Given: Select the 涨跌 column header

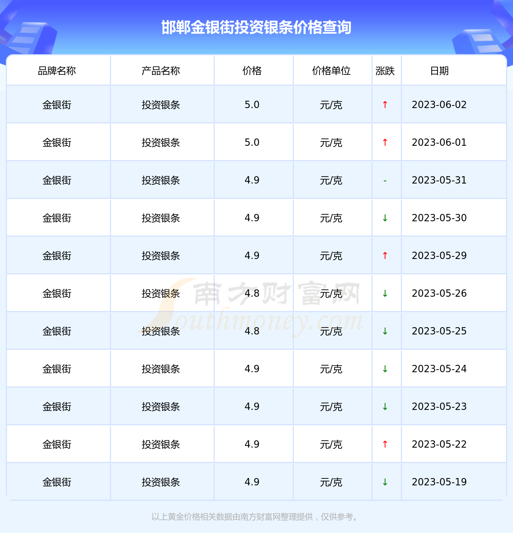Looking at the screenshot, I should (385, 71).
